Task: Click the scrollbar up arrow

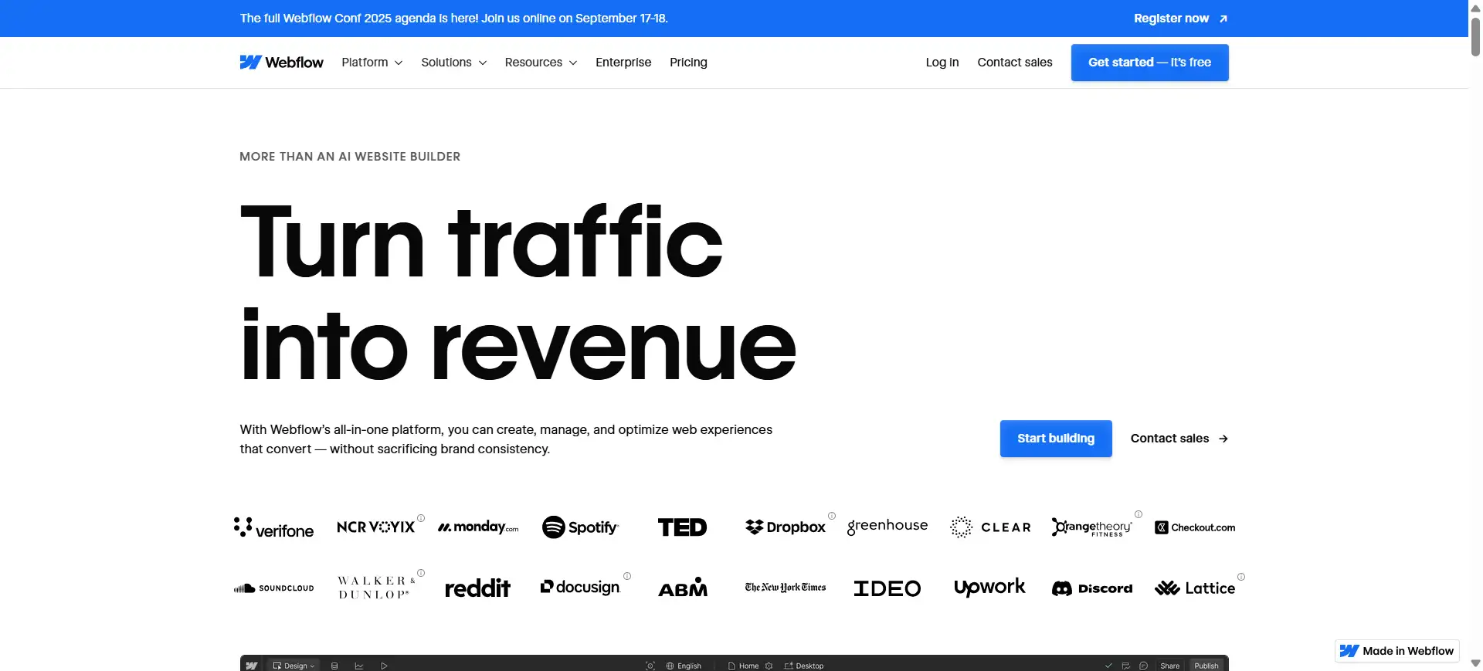Action: click(1475, 7)
